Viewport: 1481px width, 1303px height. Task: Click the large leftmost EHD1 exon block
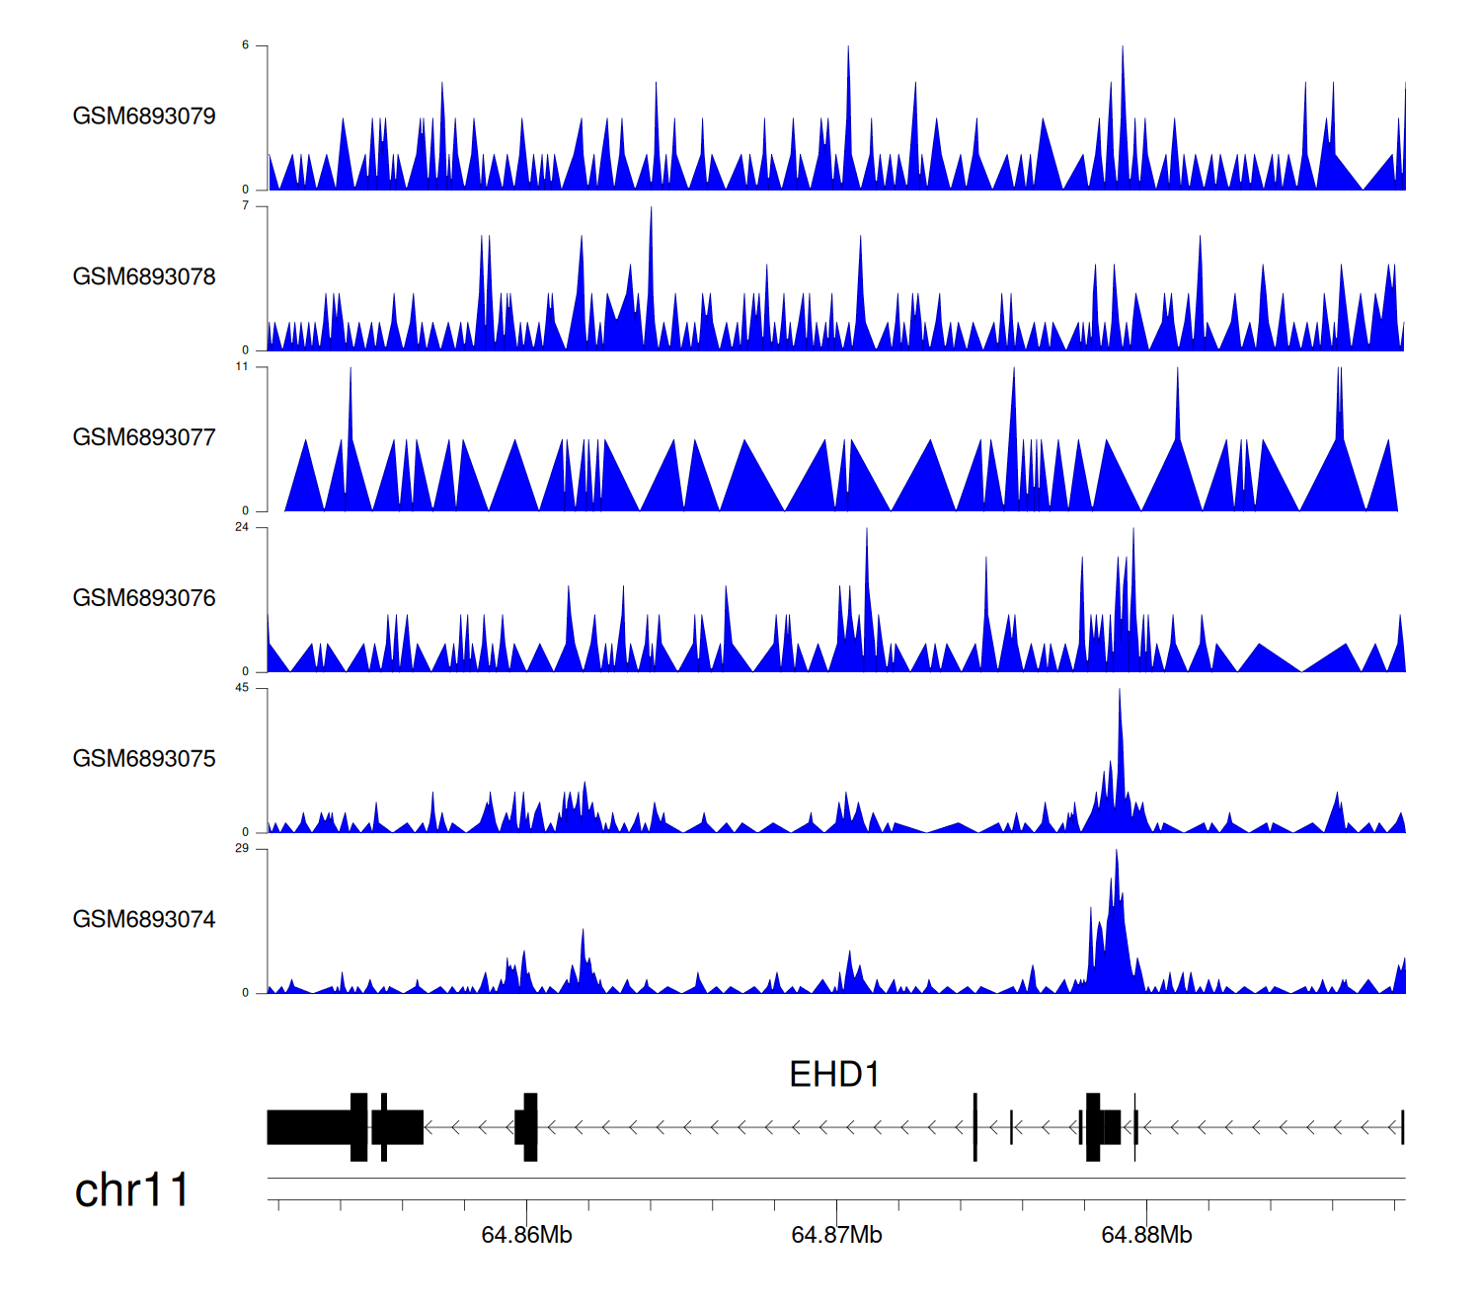coord(309,1127)
